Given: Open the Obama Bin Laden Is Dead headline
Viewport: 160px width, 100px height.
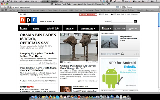Looking at the screenshot, I should pos(38,39).
